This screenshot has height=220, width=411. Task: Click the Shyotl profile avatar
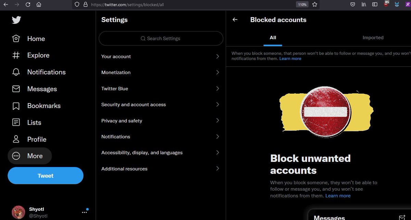coord(18,212)
